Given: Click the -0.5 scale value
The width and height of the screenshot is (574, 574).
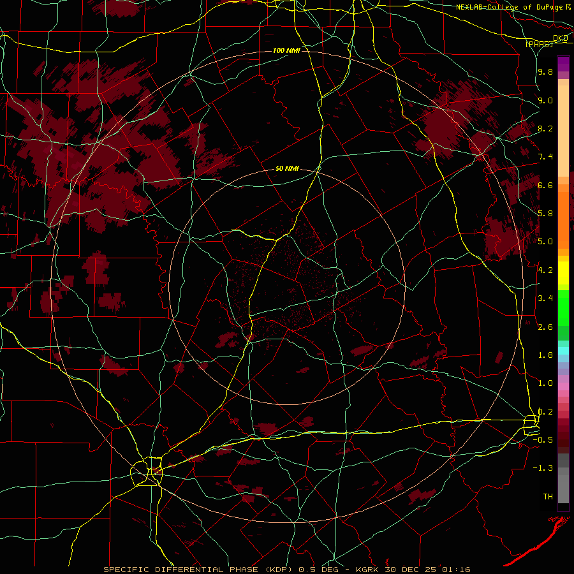Looking at the screenshot, I should [543, 440].
